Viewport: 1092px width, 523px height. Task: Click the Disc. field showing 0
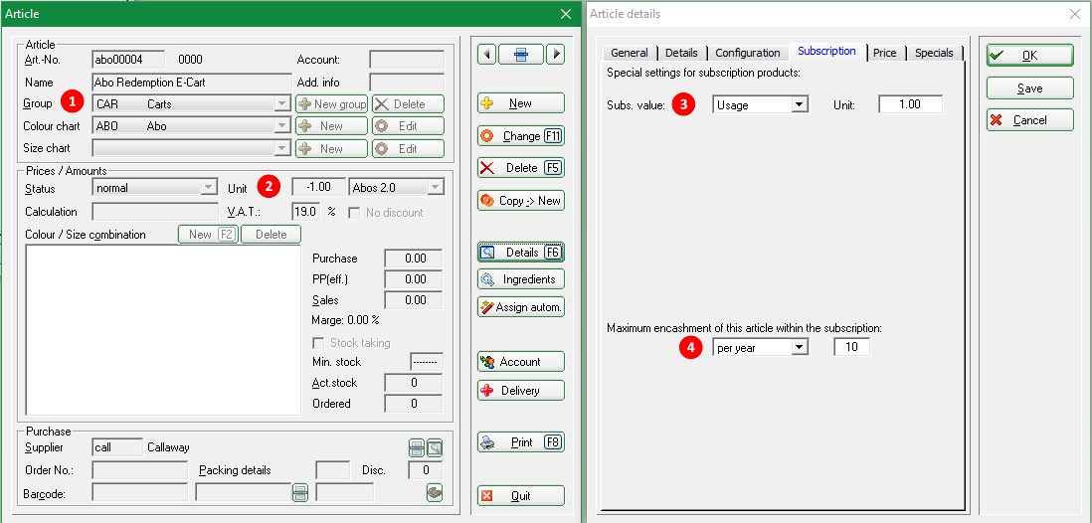pyautogui.click(x=426, y=470)
